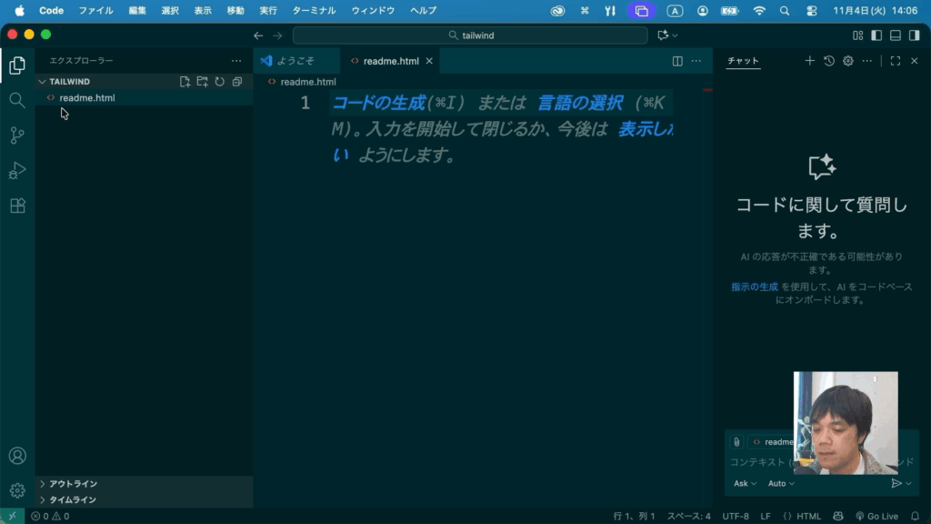The height and width of the screenshot is (524, 931).
Task: Click the Go Live status bar button
Action: [876, 516]
